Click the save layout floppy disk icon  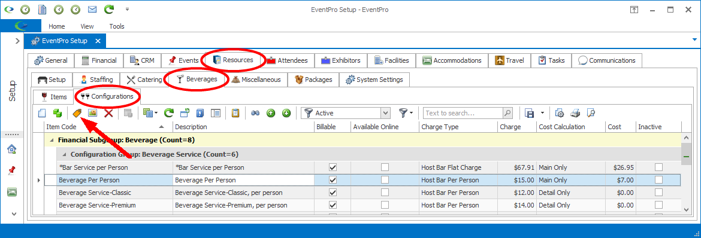tap(529, 114)
